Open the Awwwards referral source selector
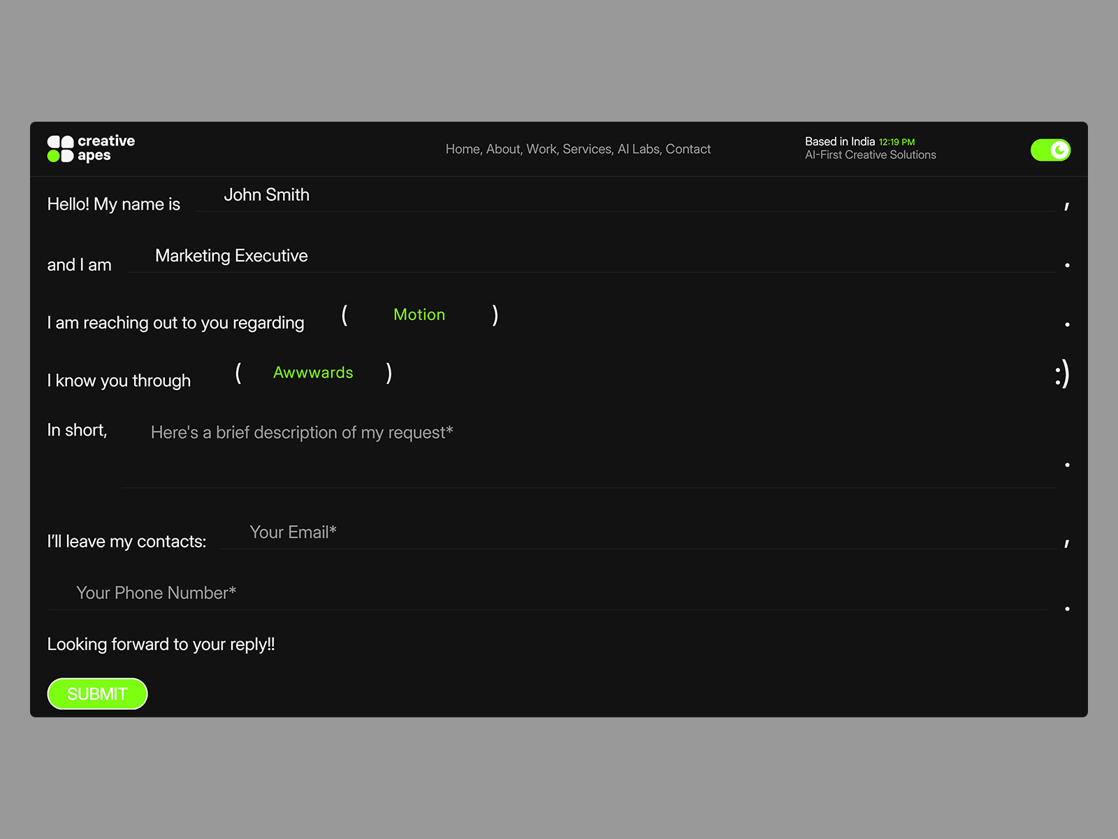 click(313, 373)
